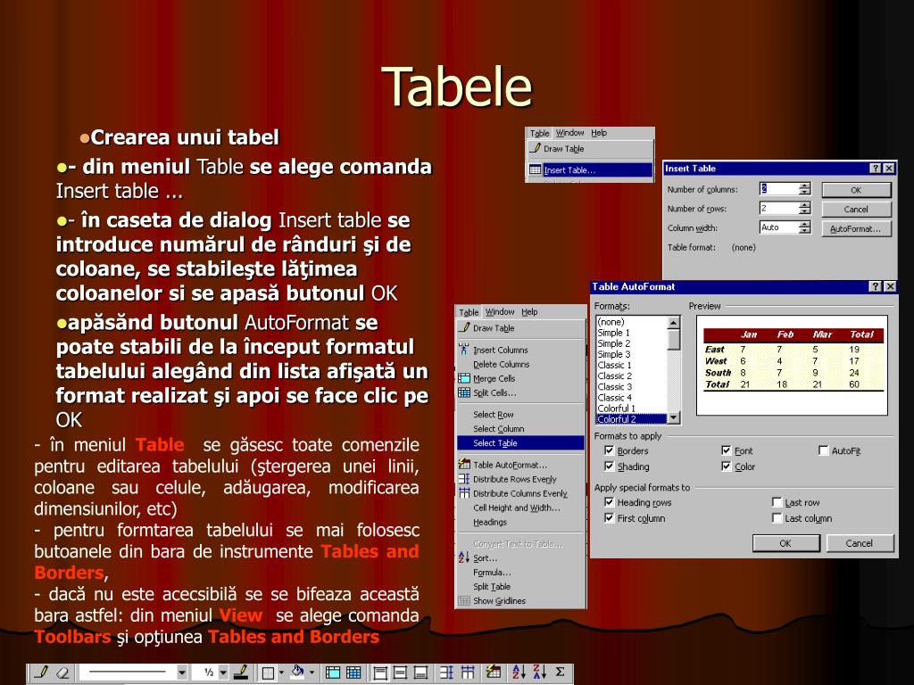This screenshot has height=685, width=914.
Task: Click the Number of rows input field
Action: coord(778,208)
